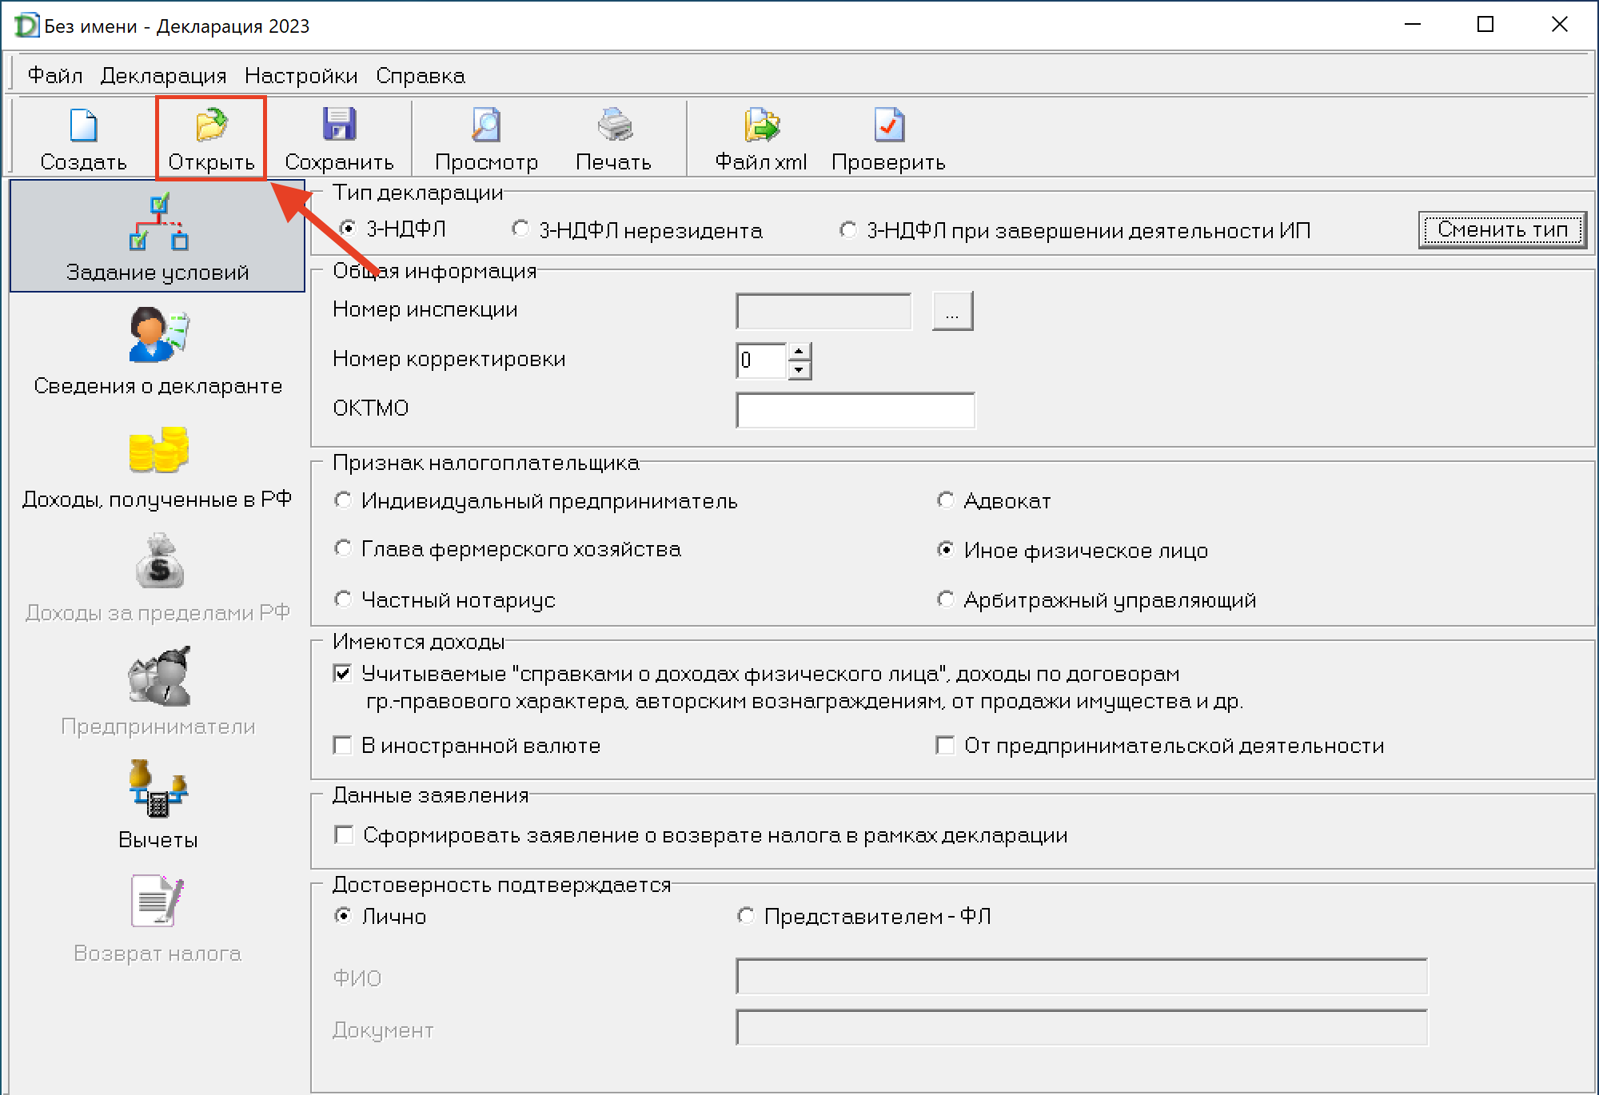This screenshot has height=1095, width=1599.
Task: Print the declaration with the Печать icon
Action: (614, 126)
